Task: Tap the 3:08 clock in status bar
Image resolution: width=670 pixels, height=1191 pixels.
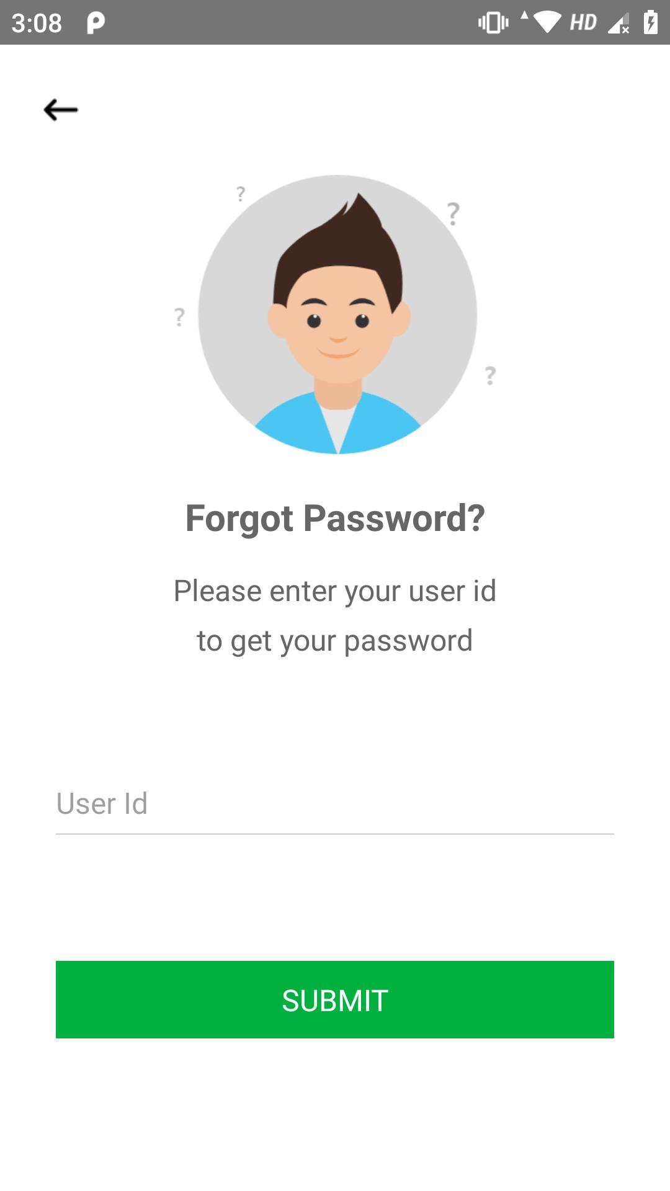Action: pyautogui.click(x=37, y=23)
